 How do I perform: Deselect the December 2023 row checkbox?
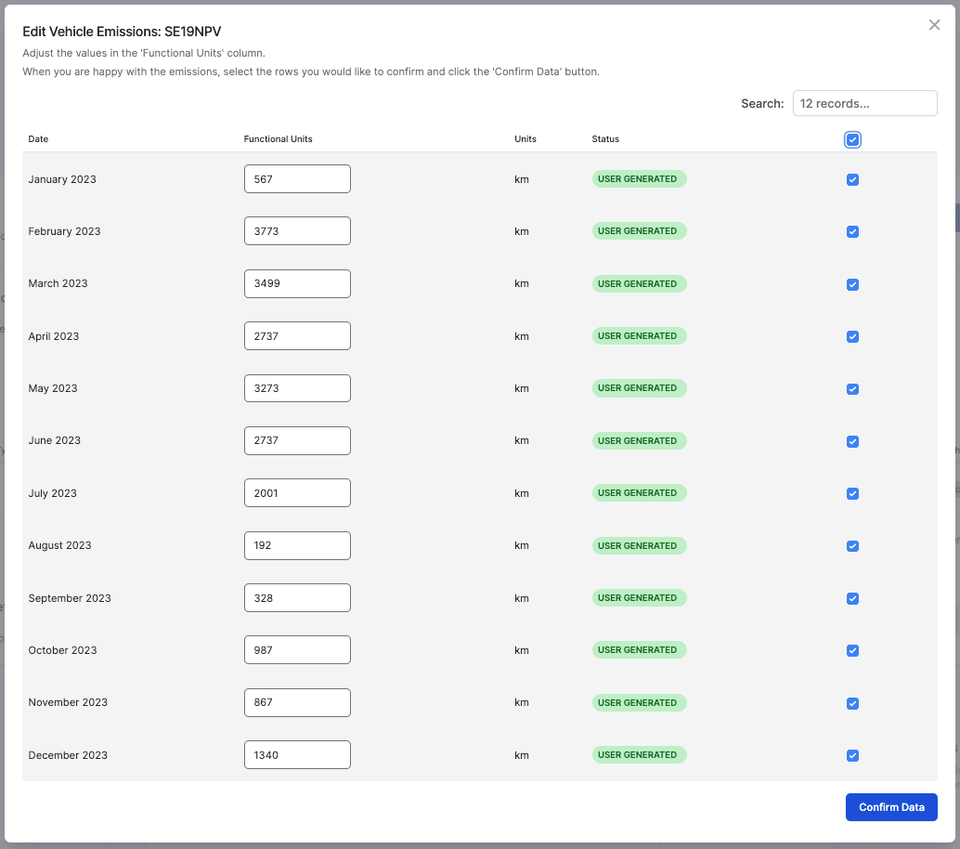pyautogui.click(x=852, y=755)
